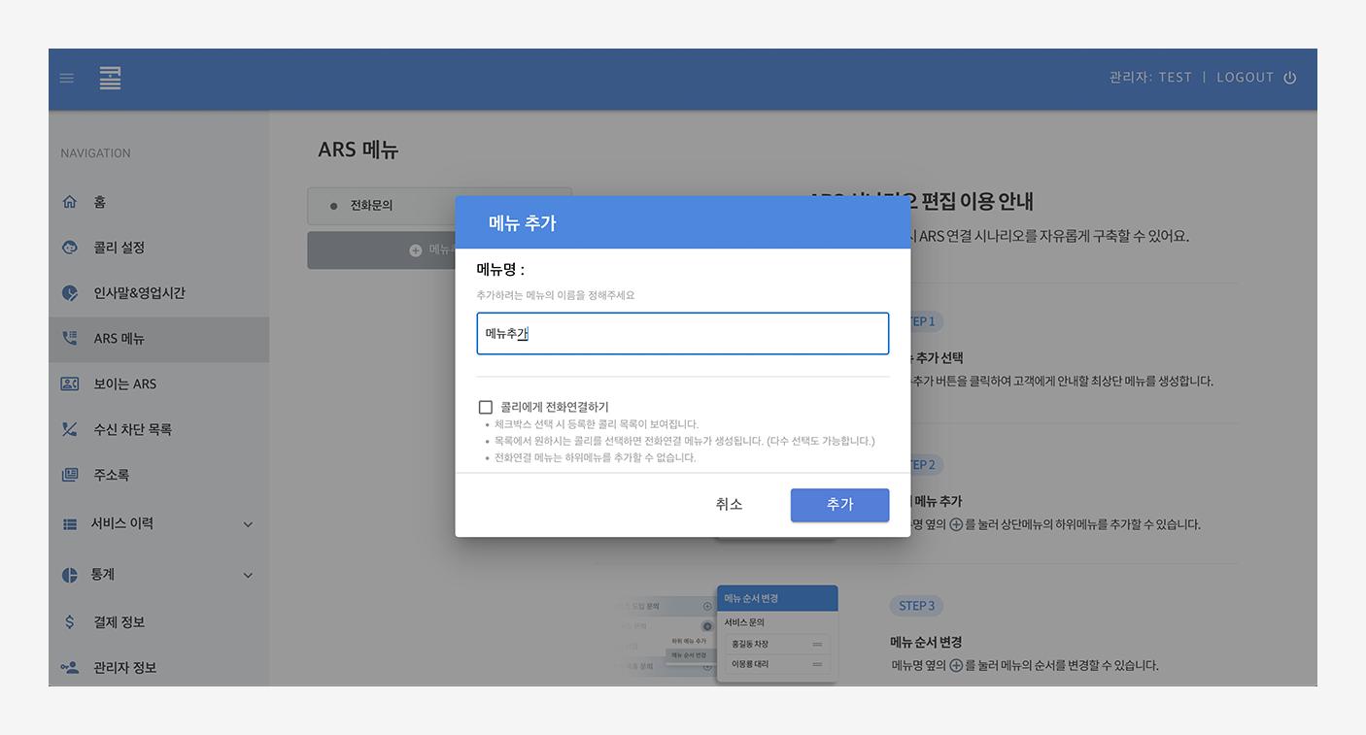Click the company logo icon in header

pyautogui.click(x=110, y=79)
